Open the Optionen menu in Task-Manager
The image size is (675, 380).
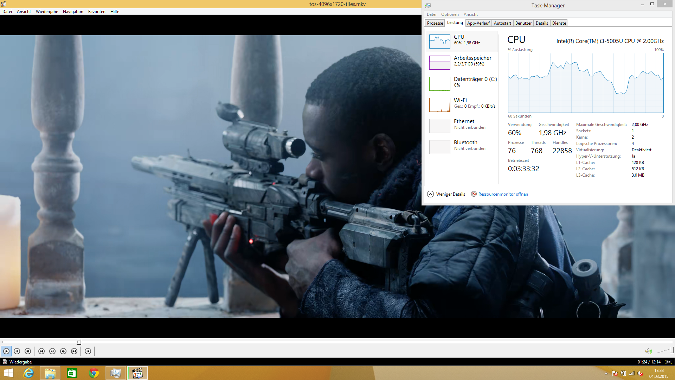[450, 14]
